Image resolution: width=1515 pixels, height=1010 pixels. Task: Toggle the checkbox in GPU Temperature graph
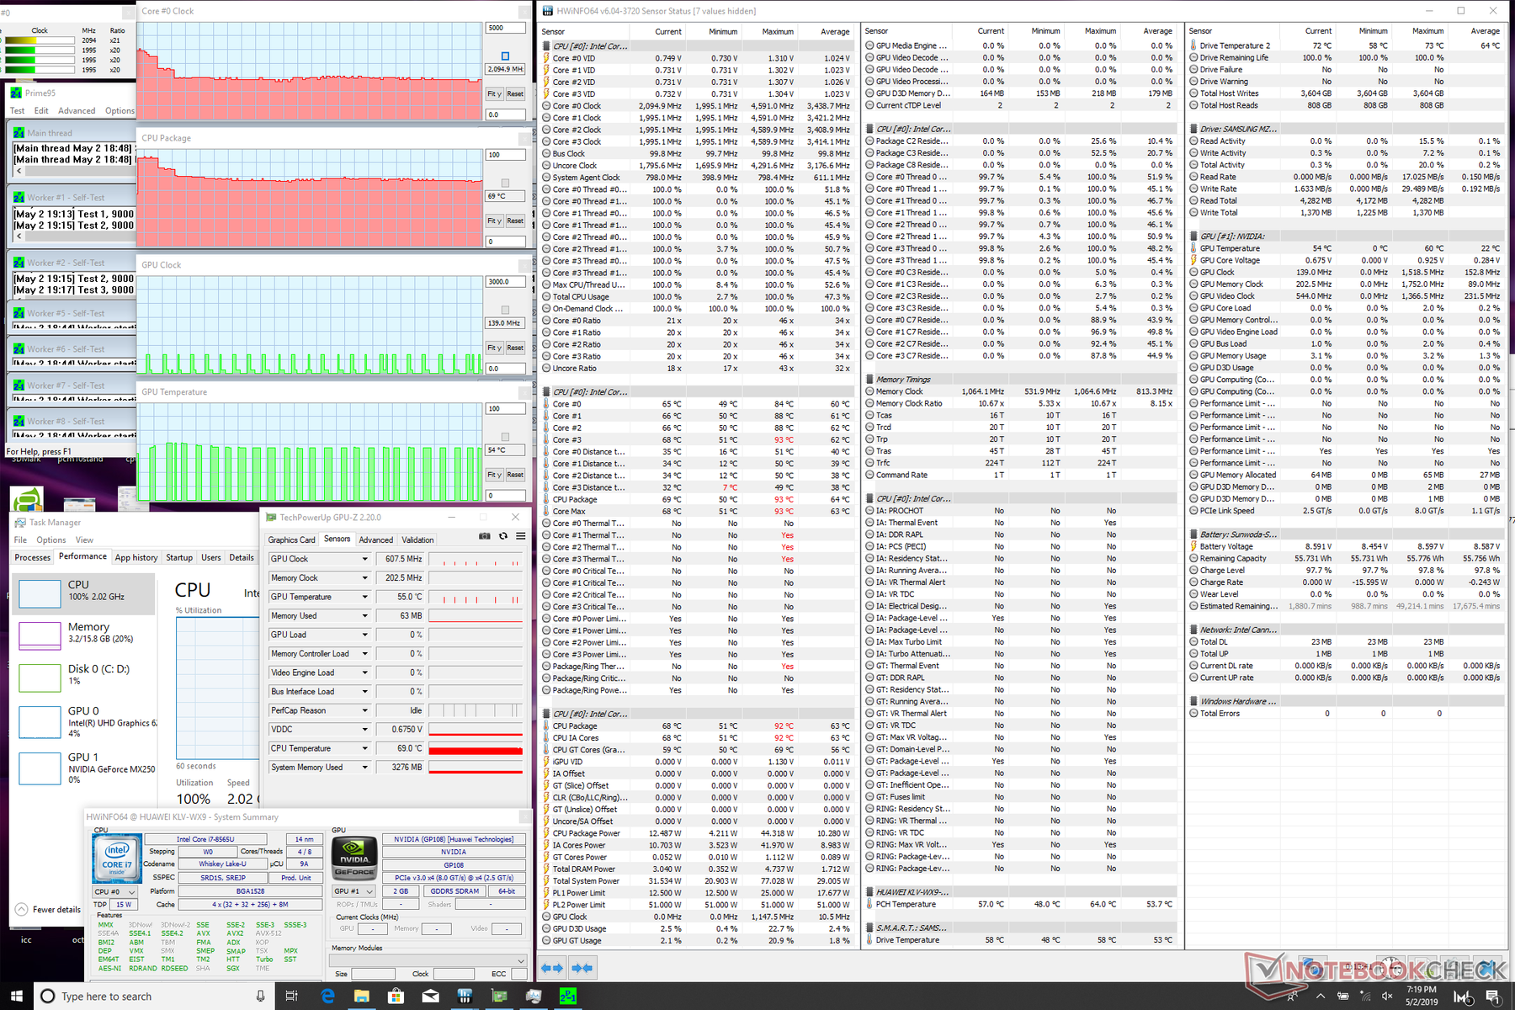505,437
